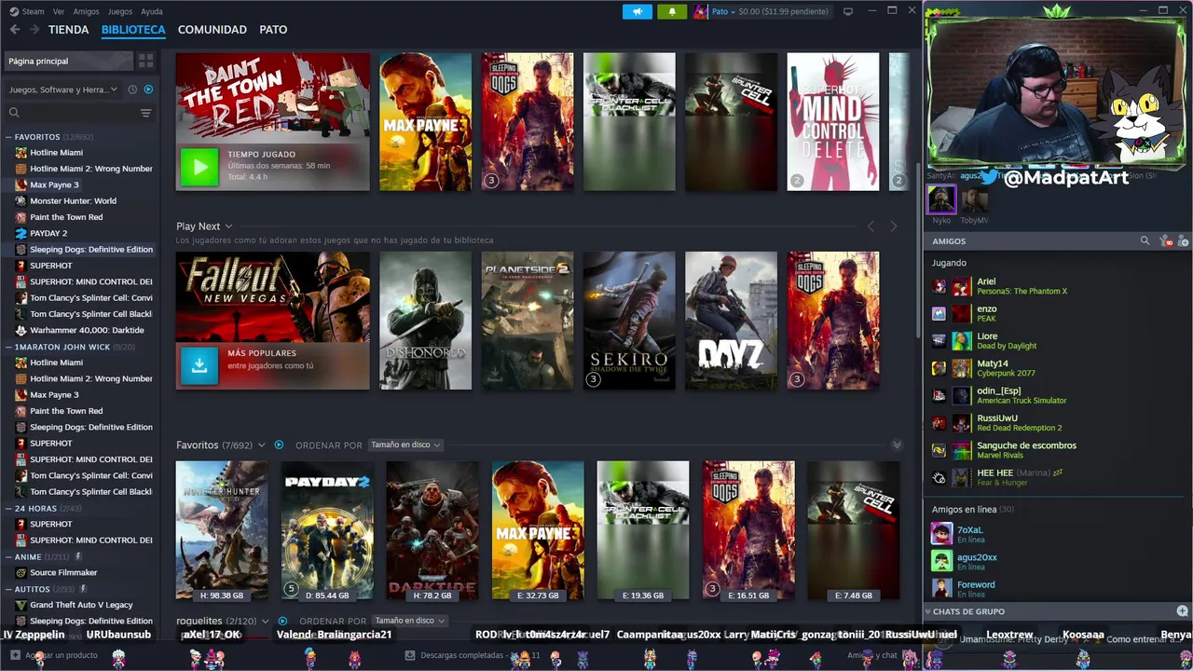
Task: Click the CHATS DE GRUPO header
Action: 969,611
